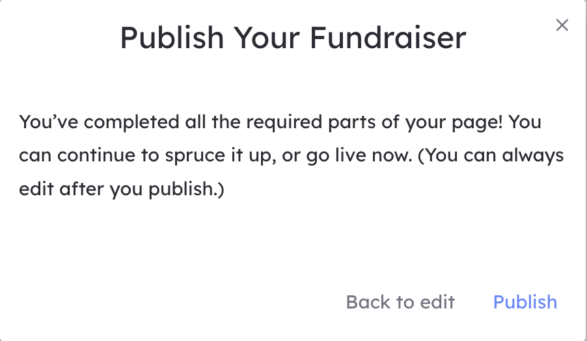Click the dialog's body message paragraph
The image size is (587, 341).
pos(292,156)
